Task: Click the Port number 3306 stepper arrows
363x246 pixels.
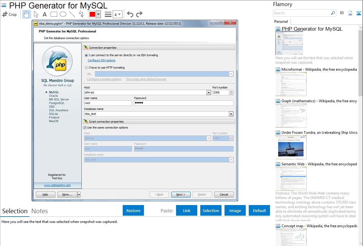Action: point(231,93)
